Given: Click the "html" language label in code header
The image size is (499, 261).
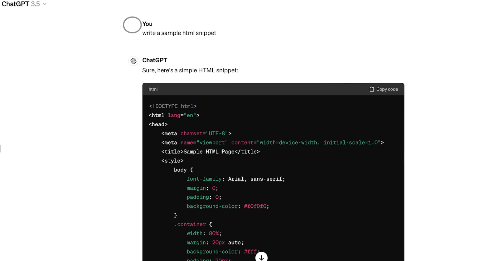Looking at the screenshot, I should 153,89.
